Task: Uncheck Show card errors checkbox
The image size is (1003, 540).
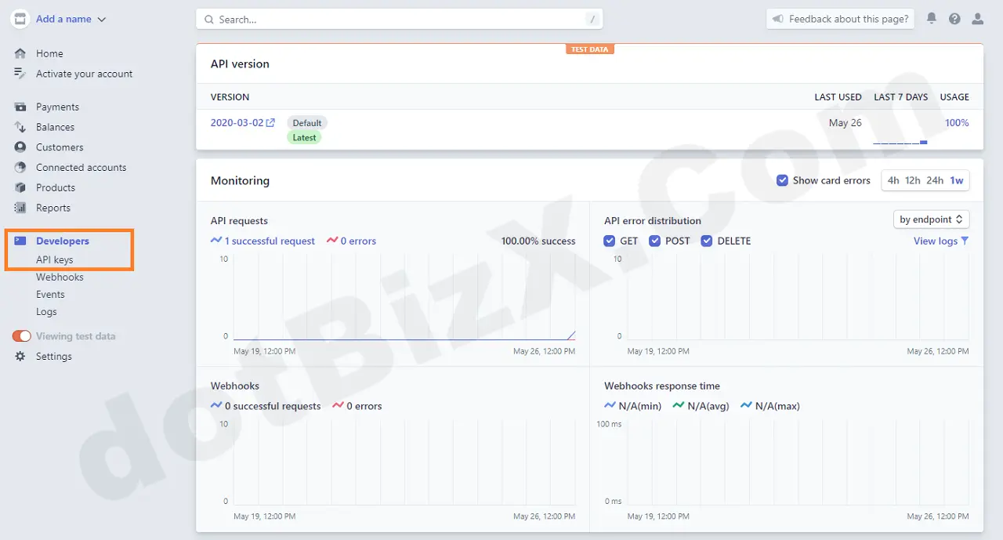Action: click(x=782, y=180)
